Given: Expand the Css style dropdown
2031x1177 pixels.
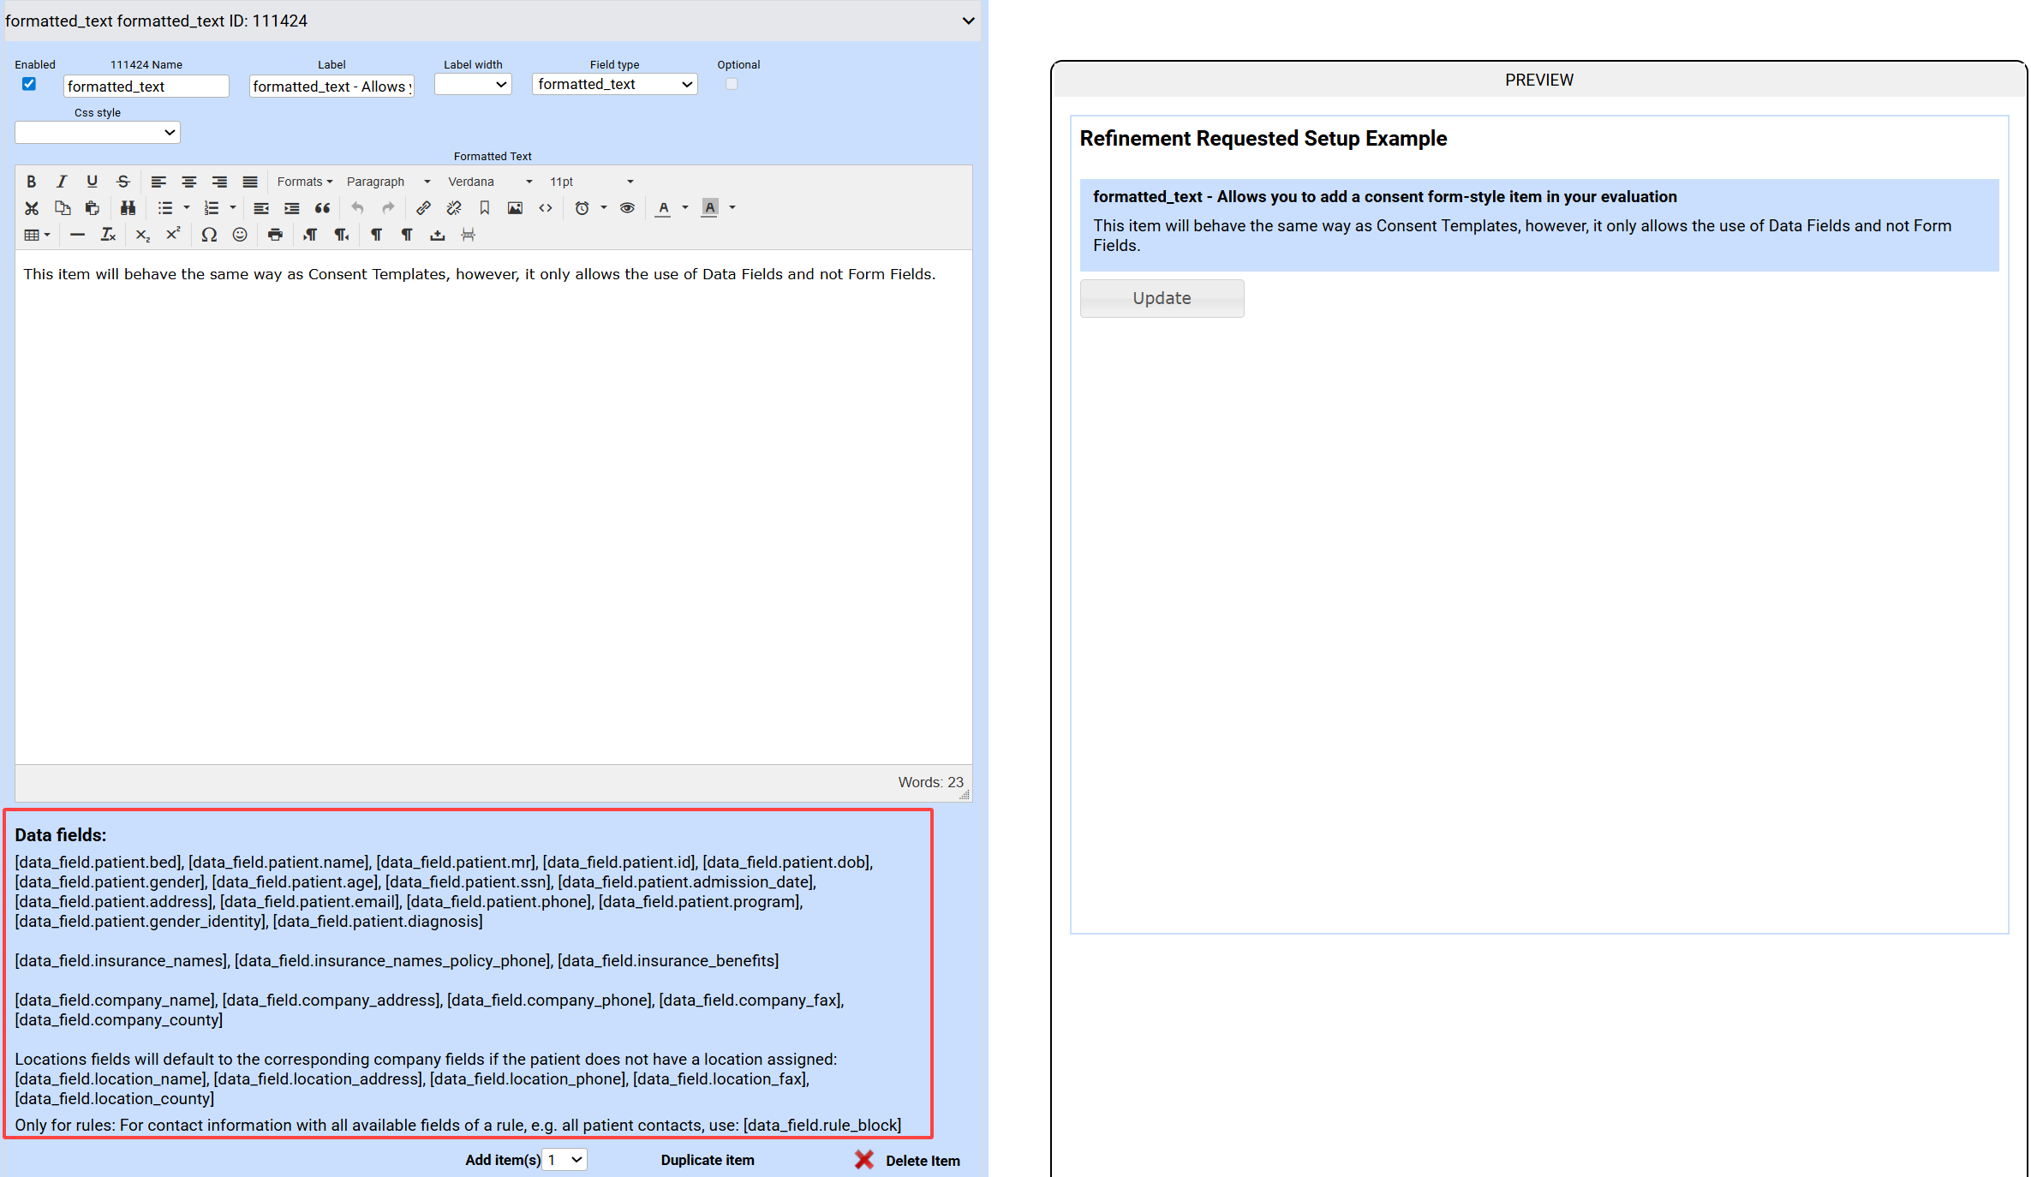Looking at the screenshot, I should coord(97,132).
